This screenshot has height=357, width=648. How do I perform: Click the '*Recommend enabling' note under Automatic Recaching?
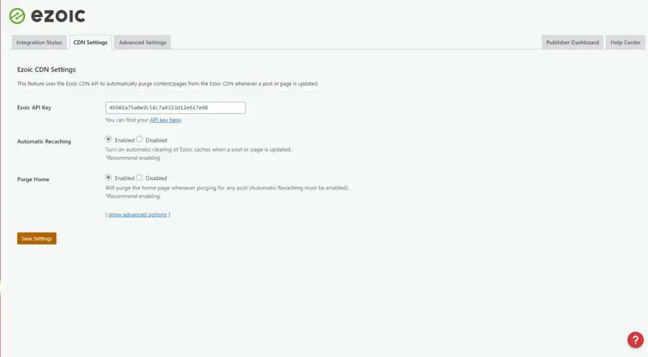point(133,158)
